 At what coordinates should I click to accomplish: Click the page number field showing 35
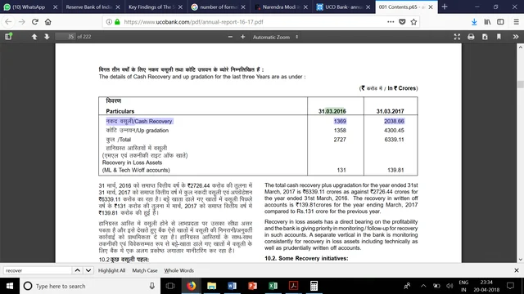[65, 37]
